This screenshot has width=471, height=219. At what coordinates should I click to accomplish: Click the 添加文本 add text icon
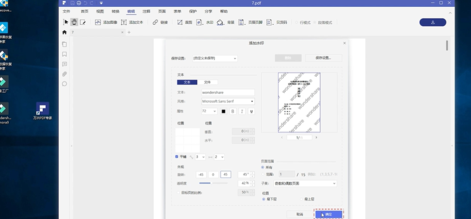[124, 22]
